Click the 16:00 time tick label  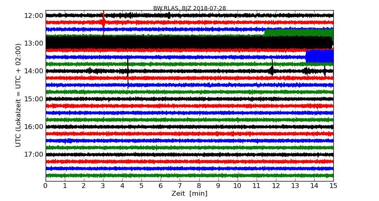tap(34, 127)
